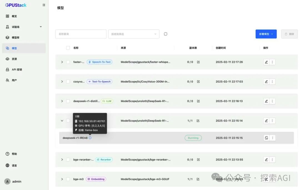This screenshot has height=190, width=300.
Task: Collapse the sidebar with the top-left icon
Action: (x=44, y=5)
